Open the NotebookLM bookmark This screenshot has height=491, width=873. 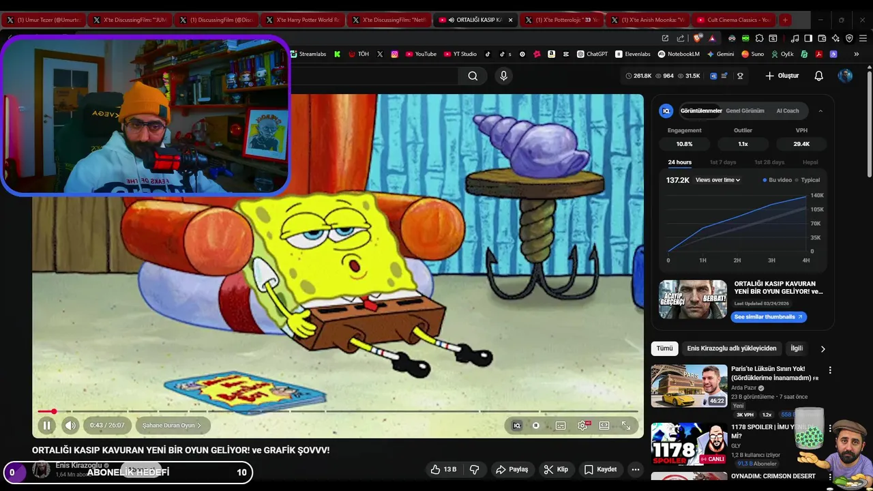pyautogui.click(x=679, y=54)
